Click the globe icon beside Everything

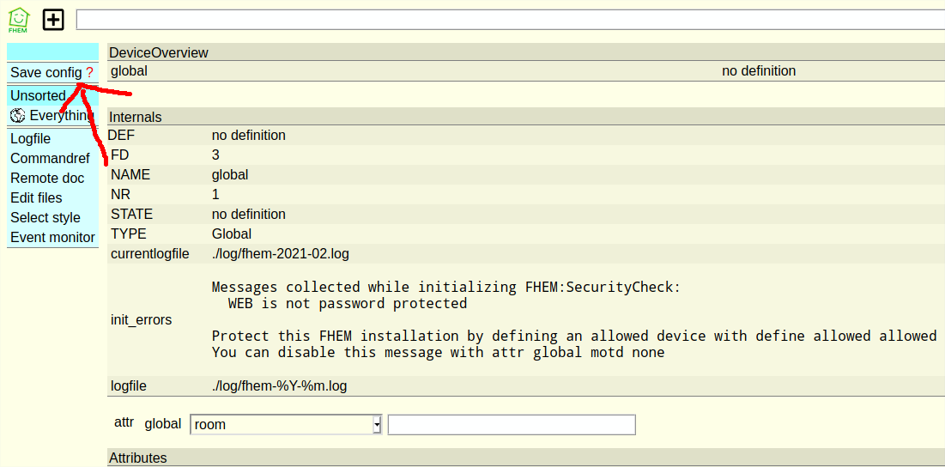[x=17, y=115]
